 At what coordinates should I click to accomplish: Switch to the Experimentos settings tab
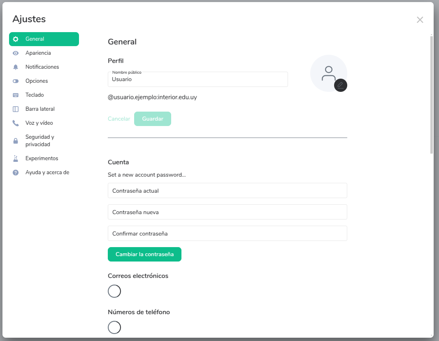click(42, 159)
